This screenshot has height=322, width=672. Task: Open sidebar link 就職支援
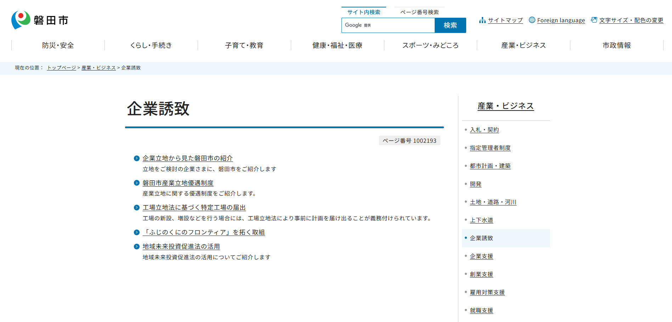click(481, 311)
